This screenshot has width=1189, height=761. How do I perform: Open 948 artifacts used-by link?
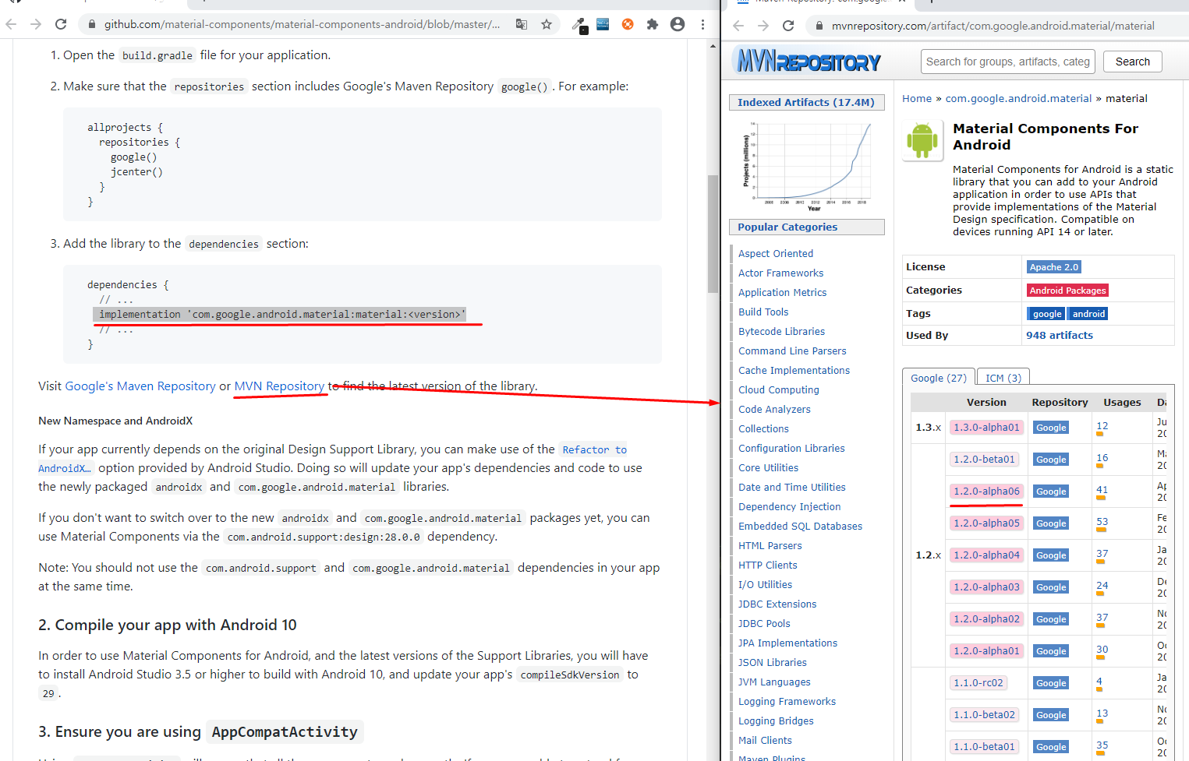coord(1059,335)
